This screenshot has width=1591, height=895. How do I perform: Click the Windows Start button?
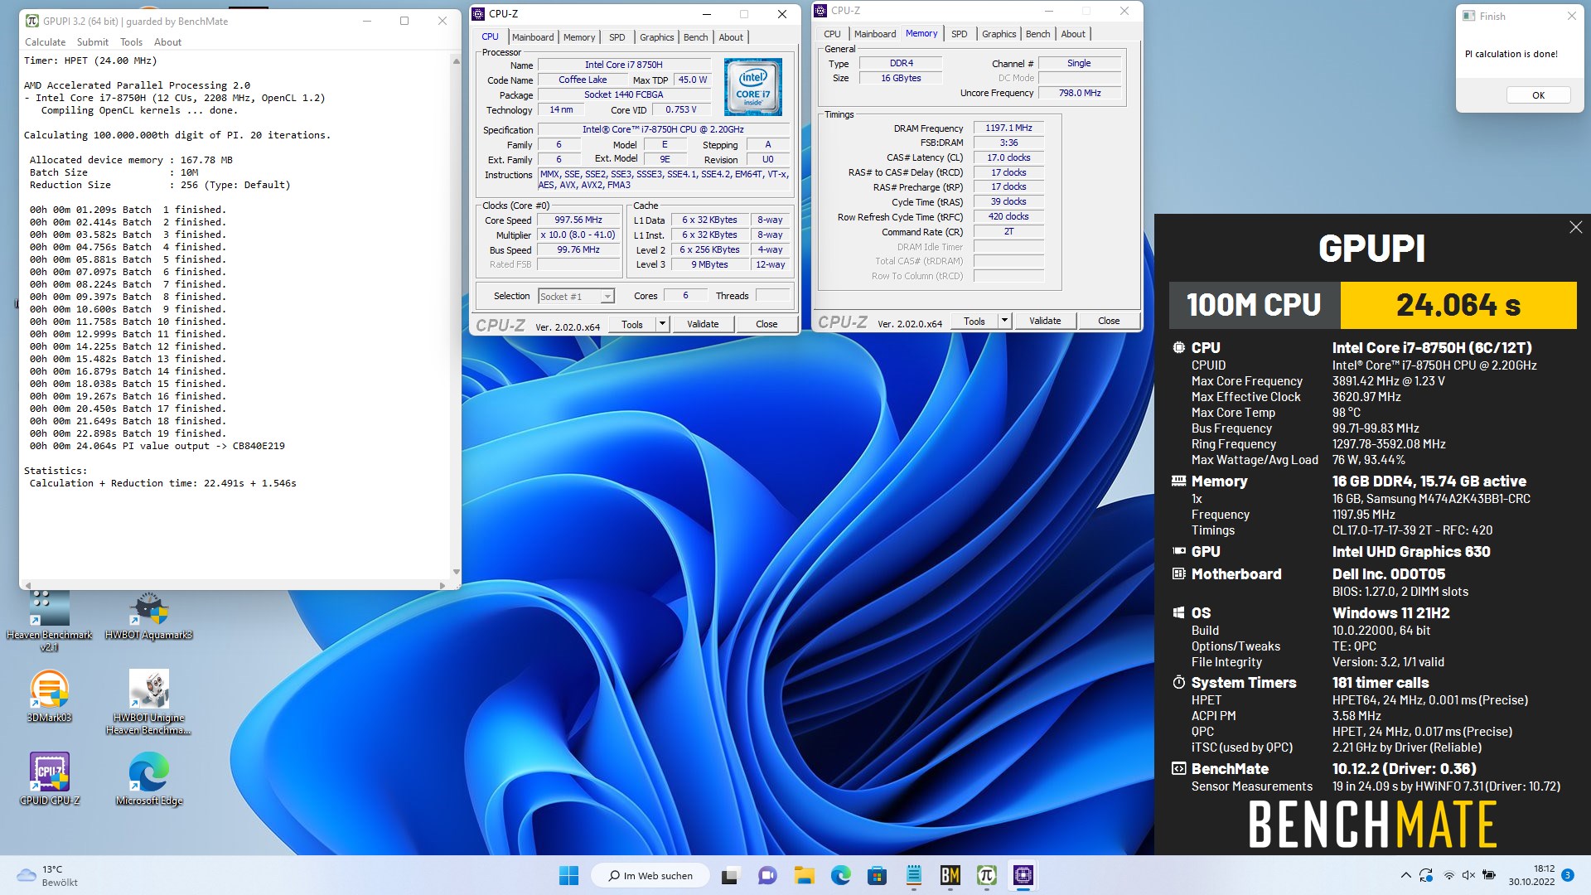pos(568,875)
